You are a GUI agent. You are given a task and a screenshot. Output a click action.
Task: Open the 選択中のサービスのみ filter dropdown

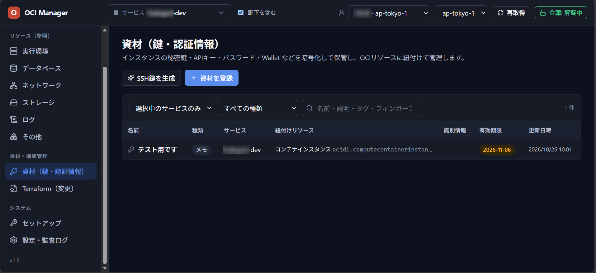pos(171,108)
